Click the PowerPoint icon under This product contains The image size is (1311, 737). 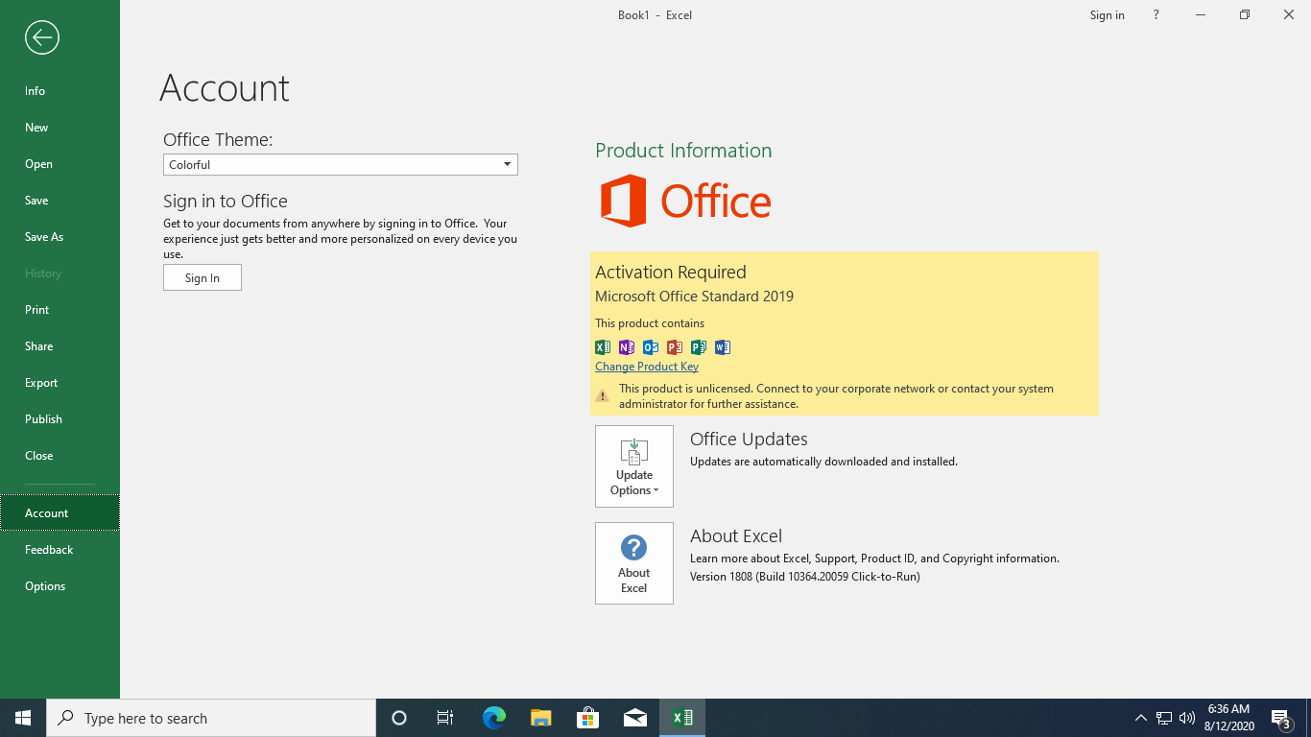(675, 347)
